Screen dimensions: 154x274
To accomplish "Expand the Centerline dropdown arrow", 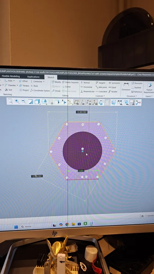I will point(44,81).
